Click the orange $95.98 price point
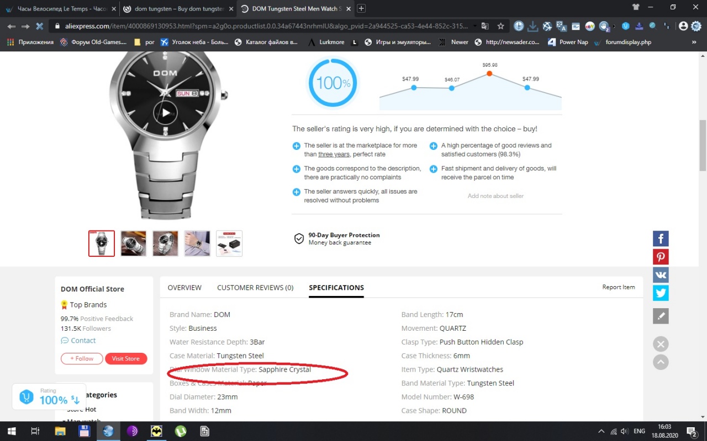Screen dimensions: 707x441 pos(489,73)
